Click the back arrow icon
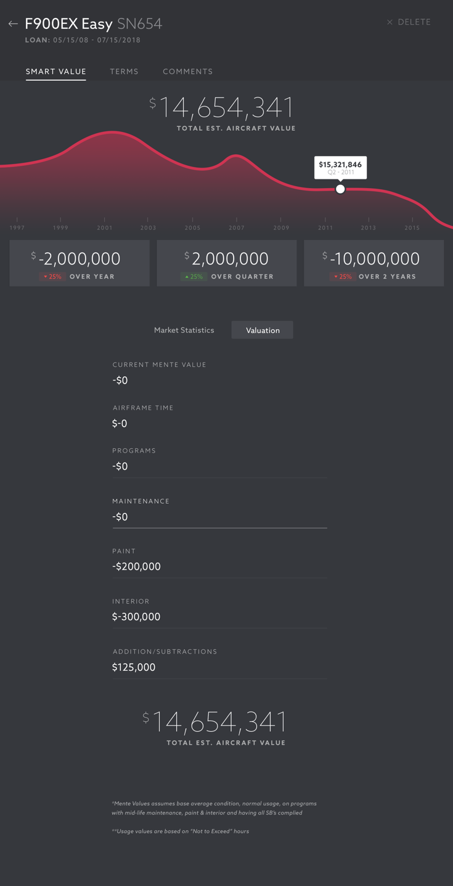The height and width of the screenshot is (886, 453). click(13, 24)
